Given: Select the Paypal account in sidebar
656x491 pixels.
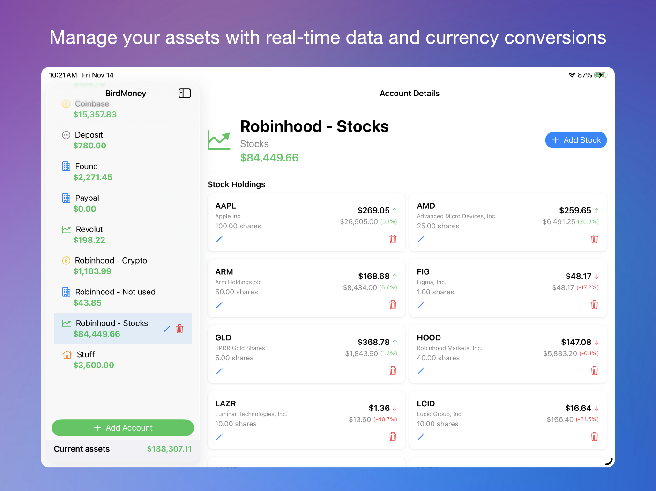Looking at the screenshot, I should coord(87,203).
